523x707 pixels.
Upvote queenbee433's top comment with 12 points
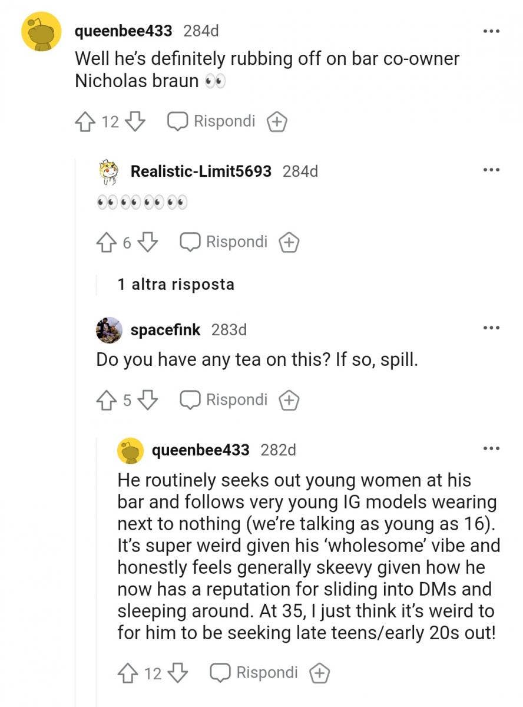click(85, 122)
